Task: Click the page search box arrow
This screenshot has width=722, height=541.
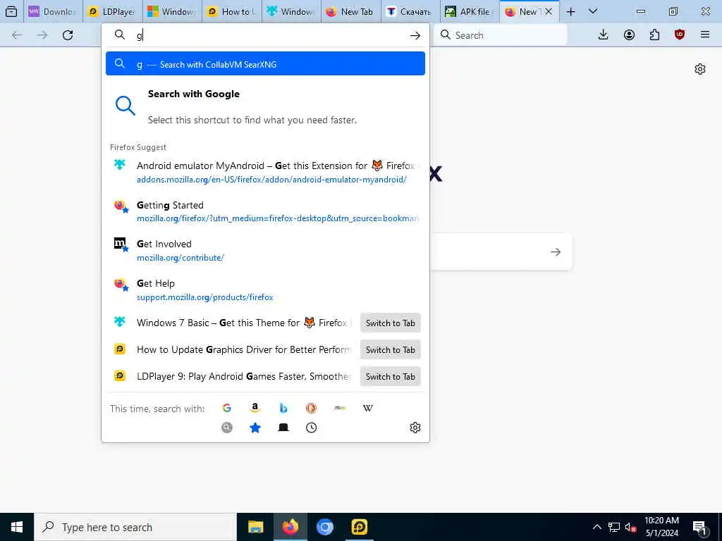Action: point(556,251)
